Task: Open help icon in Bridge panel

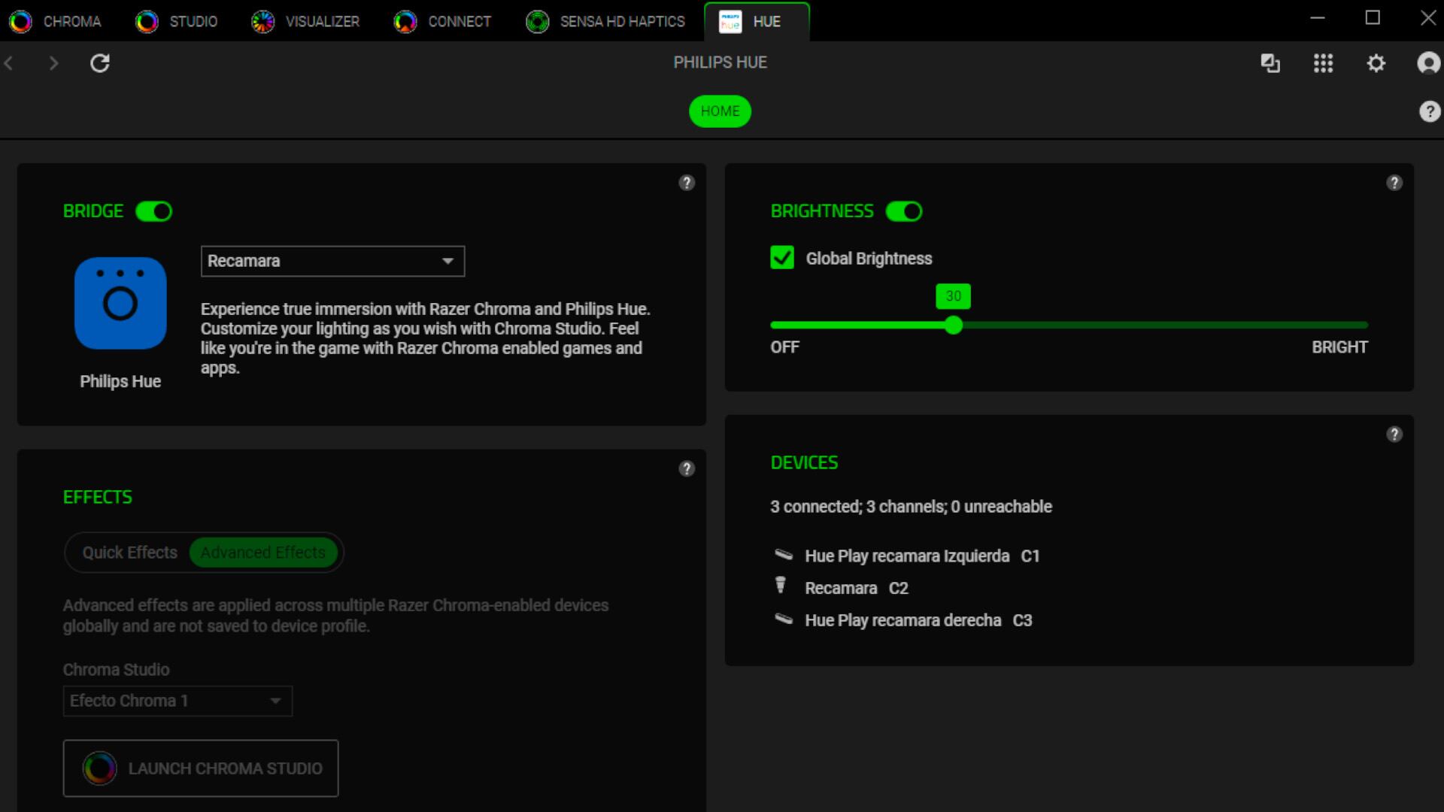Action: click(686, 183)
